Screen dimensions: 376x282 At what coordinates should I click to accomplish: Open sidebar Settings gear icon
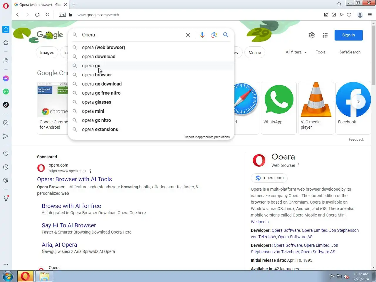point(6,180)
